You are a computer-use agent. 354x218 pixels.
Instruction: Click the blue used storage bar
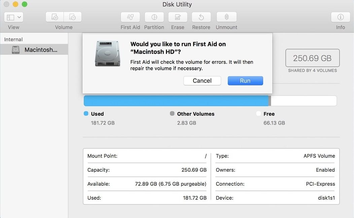click(x=176, y=101)
